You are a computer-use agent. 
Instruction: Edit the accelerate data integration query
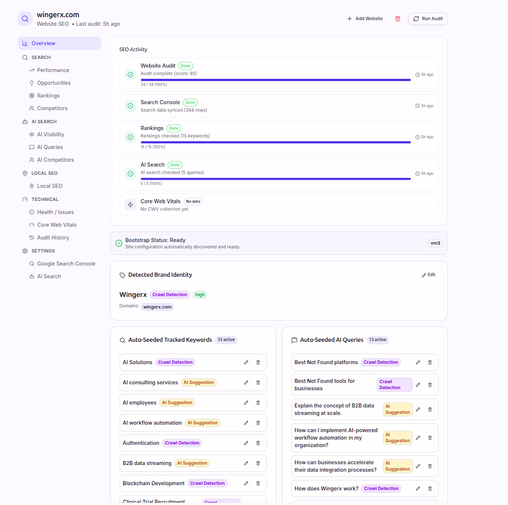point(418,466)
